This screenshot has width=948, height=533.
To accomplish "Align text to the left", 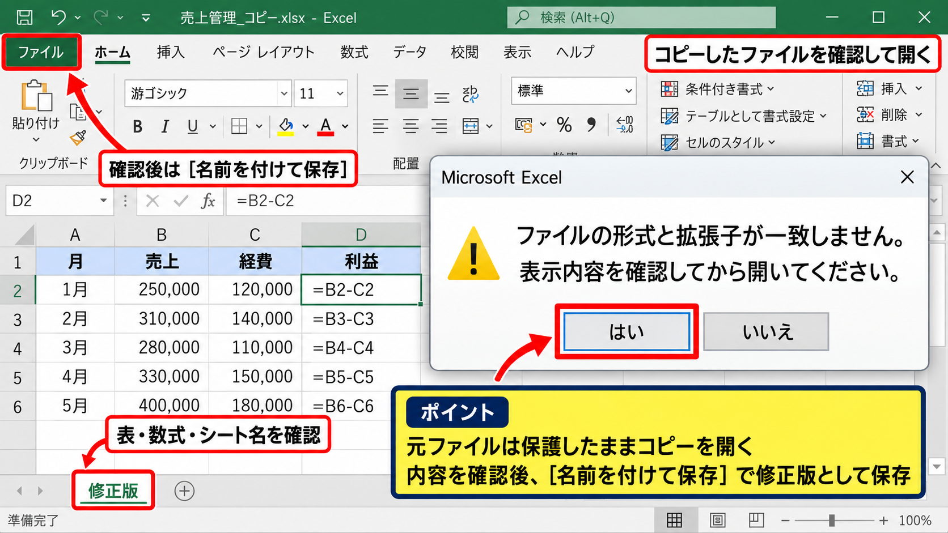I will pos(380,126).
